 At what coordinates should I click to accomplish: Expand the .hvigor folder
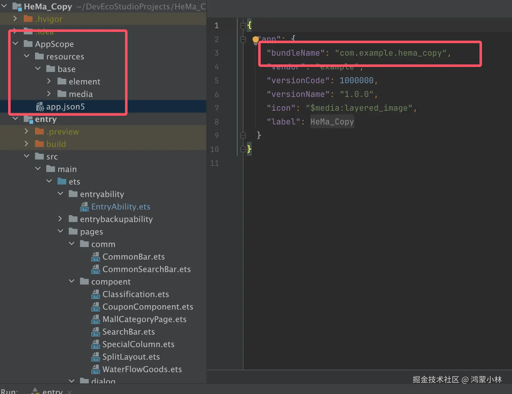tap(15, 19)
